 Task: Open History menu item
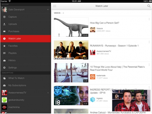pyautogui.click(x=25, y=60)
